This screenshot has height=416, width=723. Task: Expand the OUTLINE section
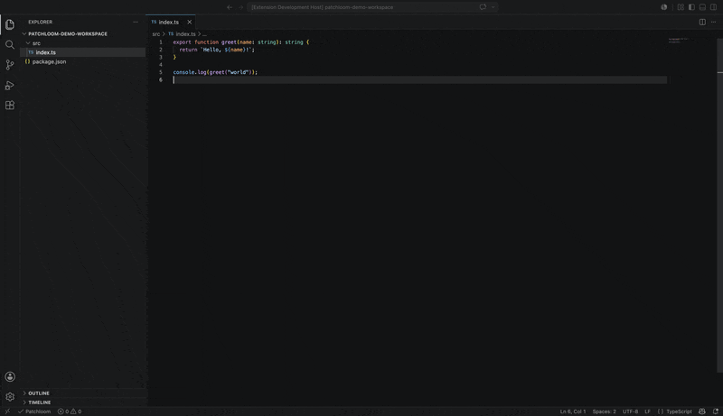tap(39, 393)
